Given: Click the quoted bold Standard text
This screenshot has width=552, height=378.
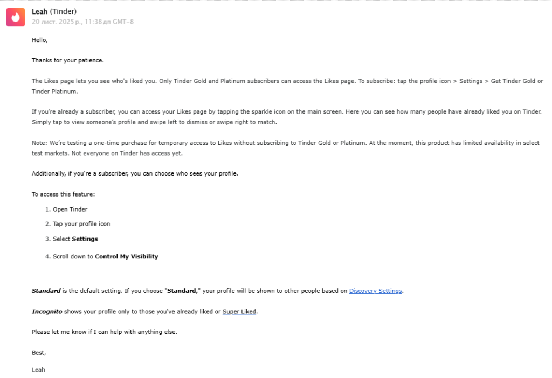Looking at the screenshot, I should pyautogui.click(x=182, y=291).
